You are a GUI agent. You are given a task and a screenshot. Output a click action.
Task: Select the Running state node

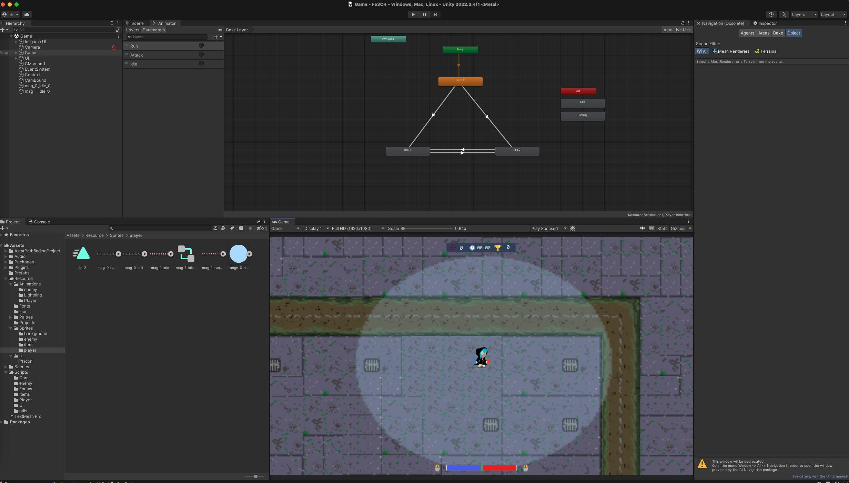pyautogui.click(x=583, y=116)
